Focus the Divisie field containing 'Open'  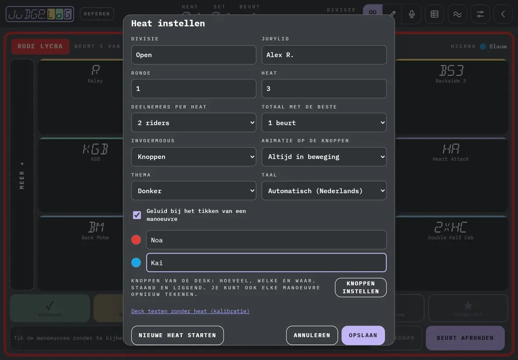pyautogui.click(x=194, y=55)
